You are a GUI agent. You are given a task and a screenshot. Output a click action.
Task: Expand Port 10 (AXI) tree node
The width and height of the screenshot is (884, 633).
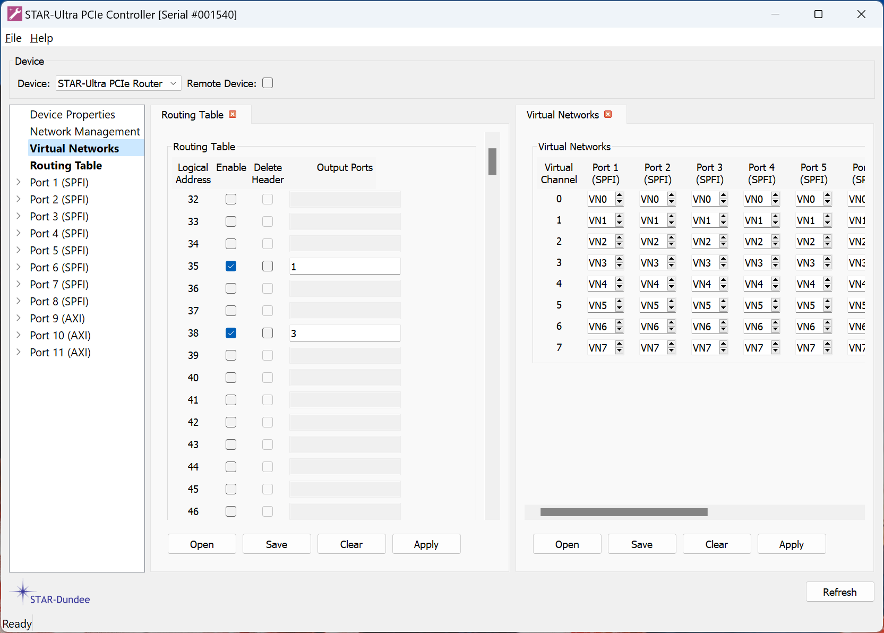pyautogui.click(x=19, y=335)
